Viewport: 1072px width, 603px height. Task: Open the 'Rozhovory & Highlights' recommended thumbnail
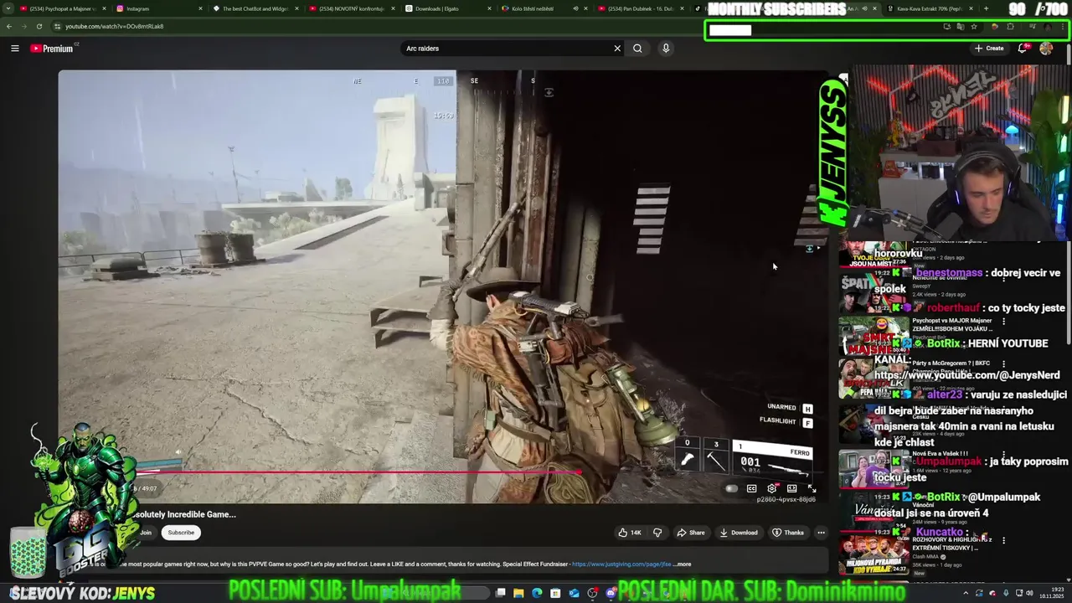873,554
